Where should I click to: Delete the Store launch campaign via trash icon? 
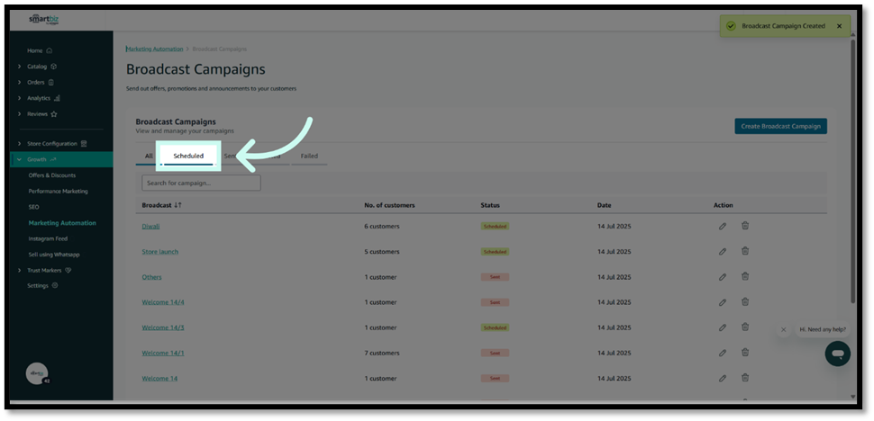point(745,251)
